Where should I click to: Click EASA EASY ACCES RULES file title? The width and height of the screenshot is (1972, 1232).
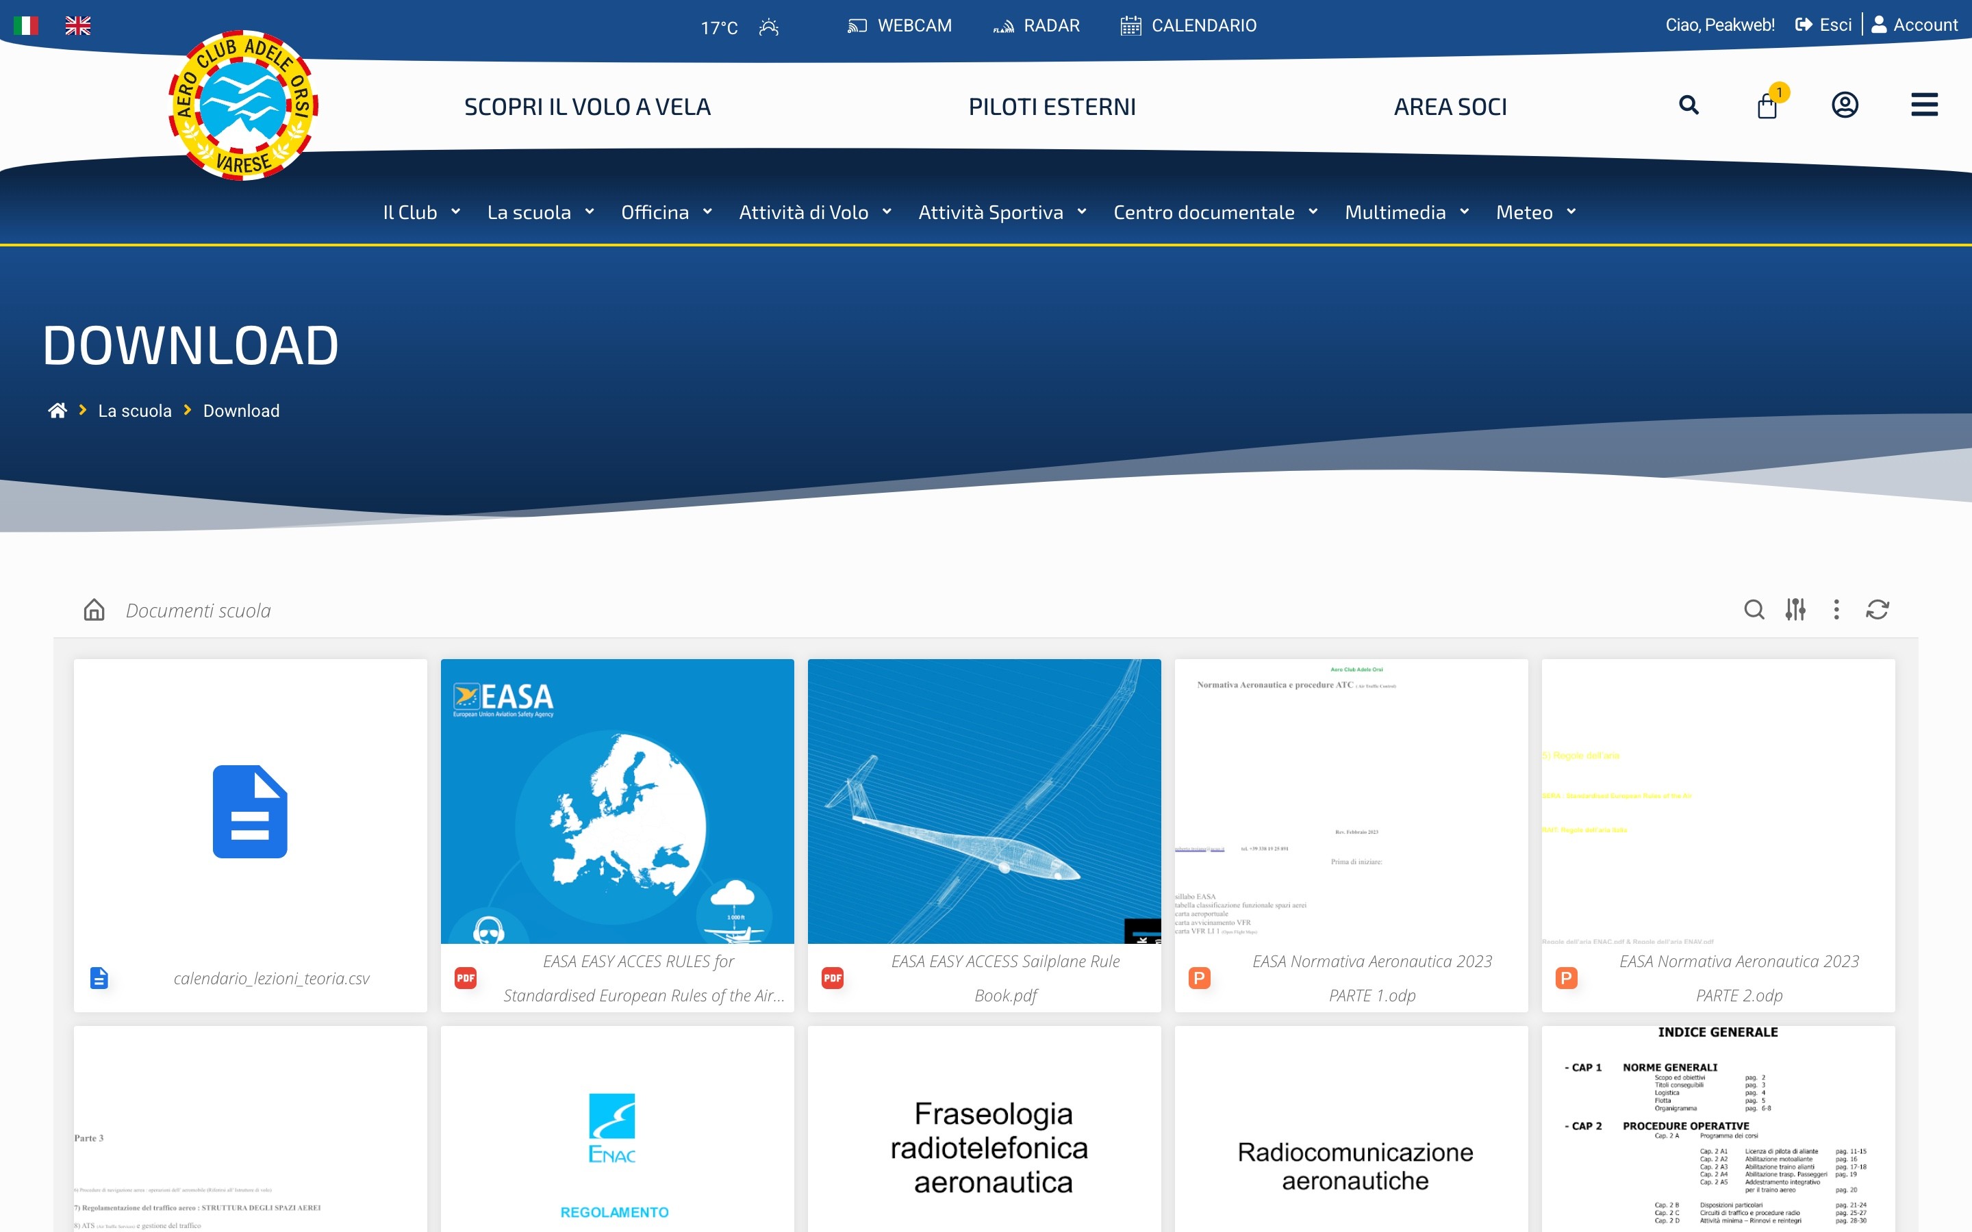click(644, 979)
